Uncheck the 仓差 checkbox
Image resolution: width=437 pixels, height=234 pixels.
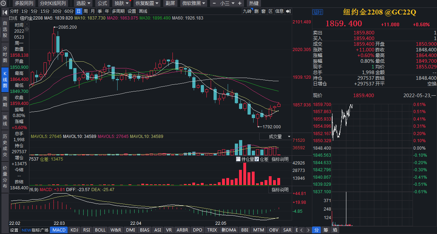click(x=257, y=159)
